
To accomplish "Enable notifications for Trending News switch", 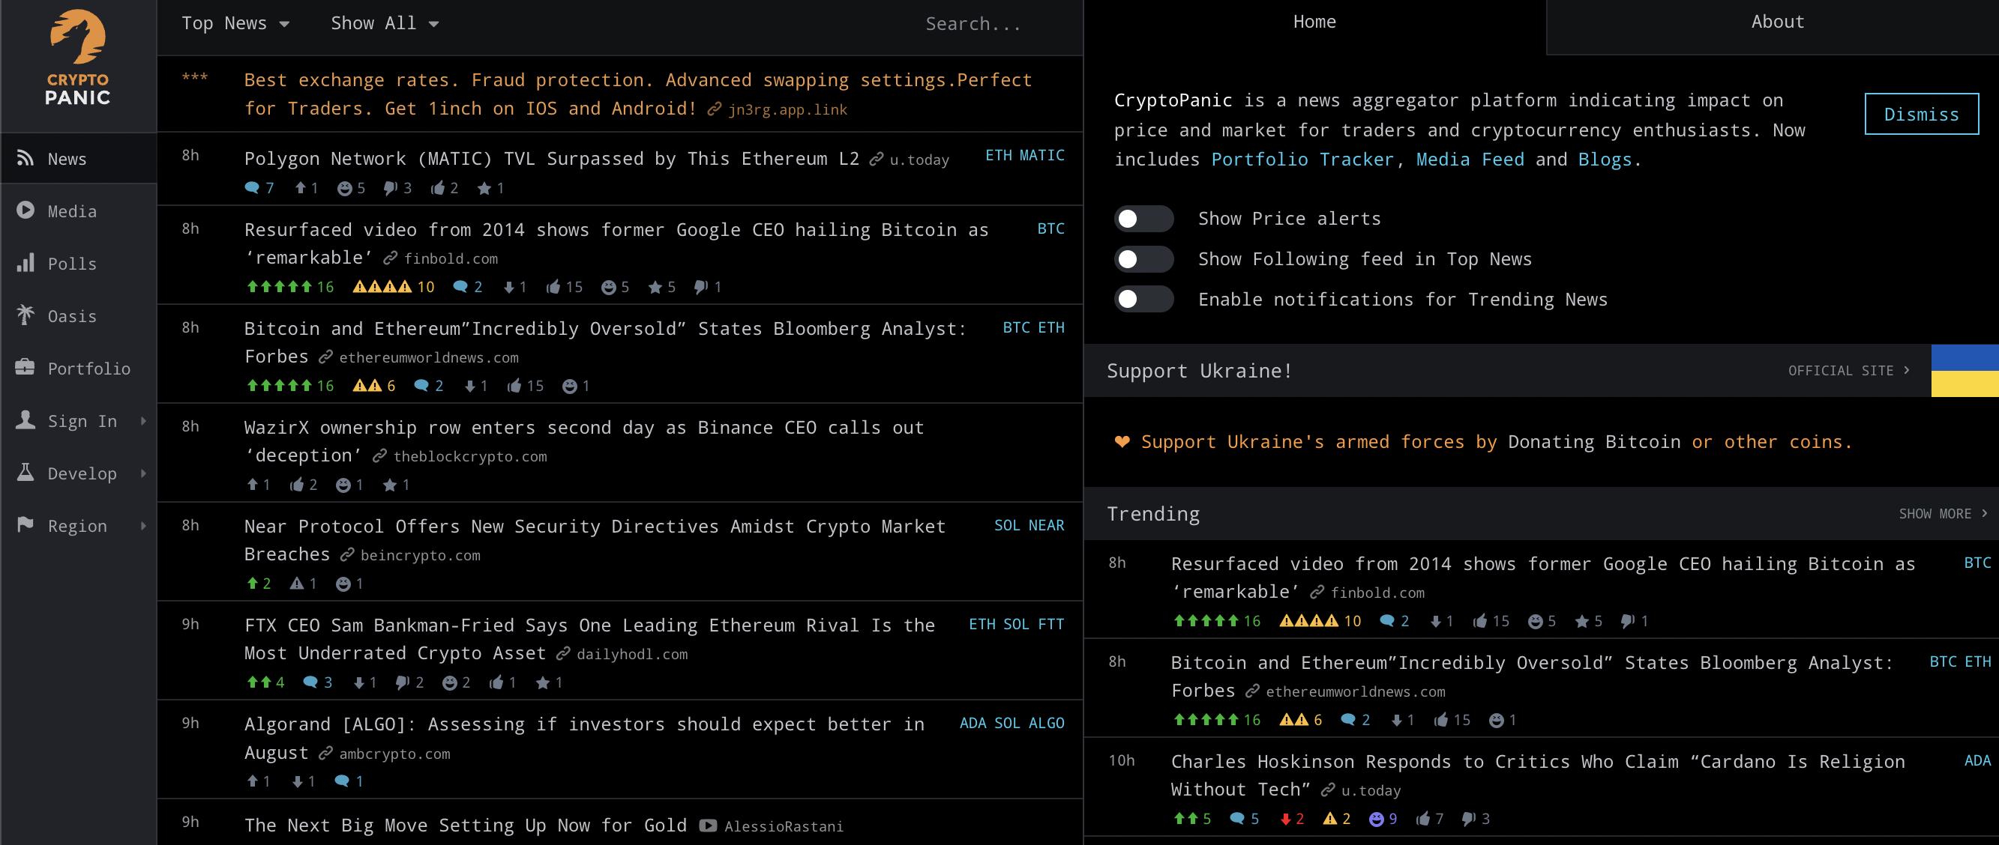I will click(1143, 299).
